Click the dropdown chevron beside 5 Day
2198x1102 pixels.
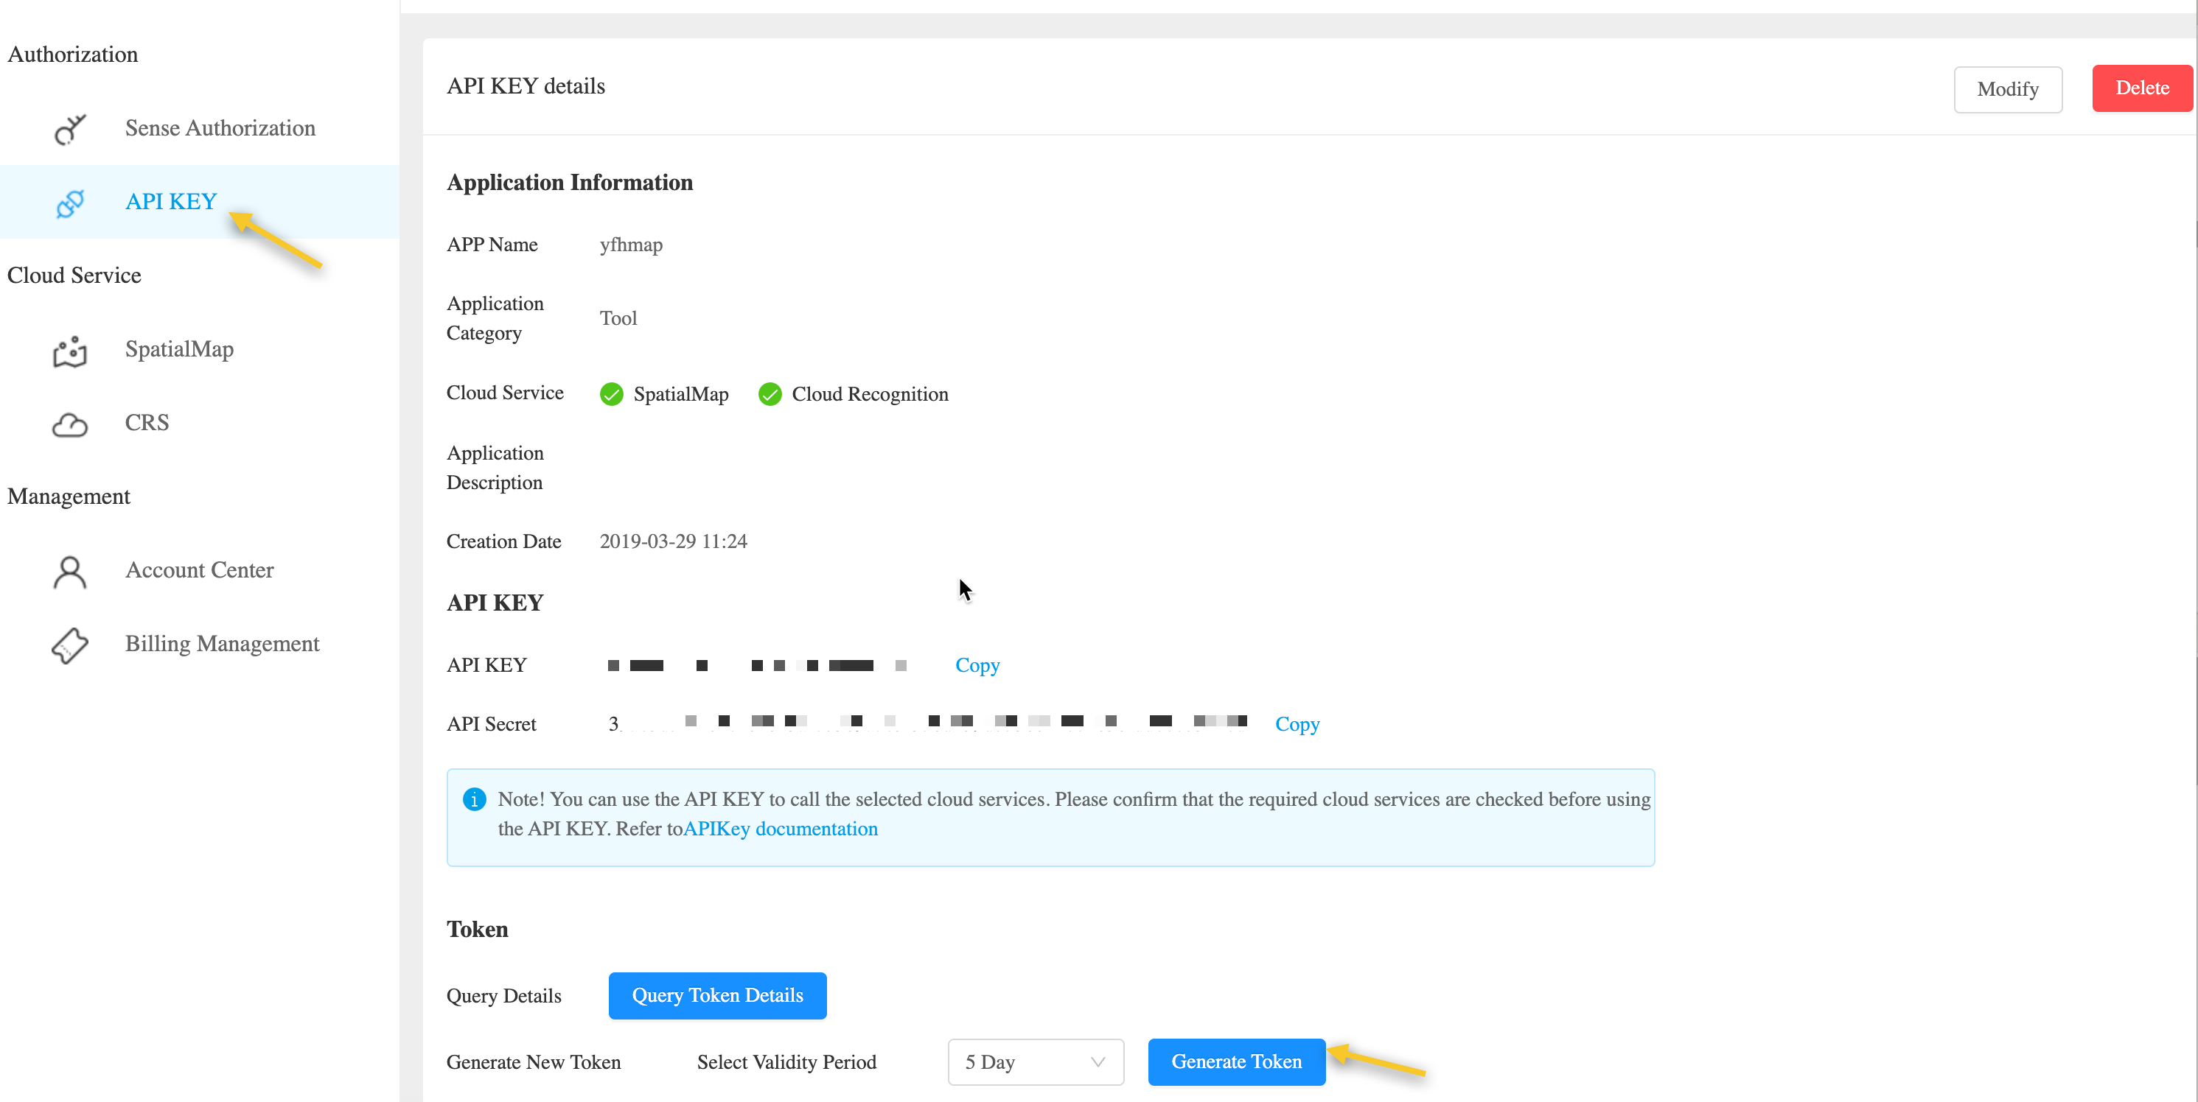coord(1098,1062)
